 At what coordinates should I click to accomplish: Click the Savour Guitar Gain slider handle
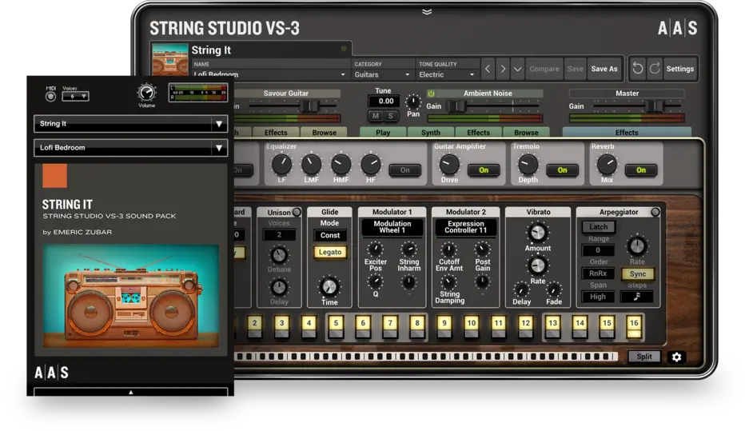(310, 106)
